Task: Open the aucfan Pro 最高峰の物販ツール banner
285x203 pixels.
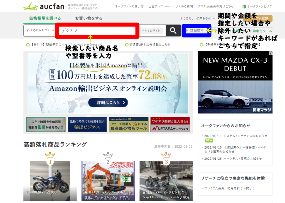Action: coord(129,124)
